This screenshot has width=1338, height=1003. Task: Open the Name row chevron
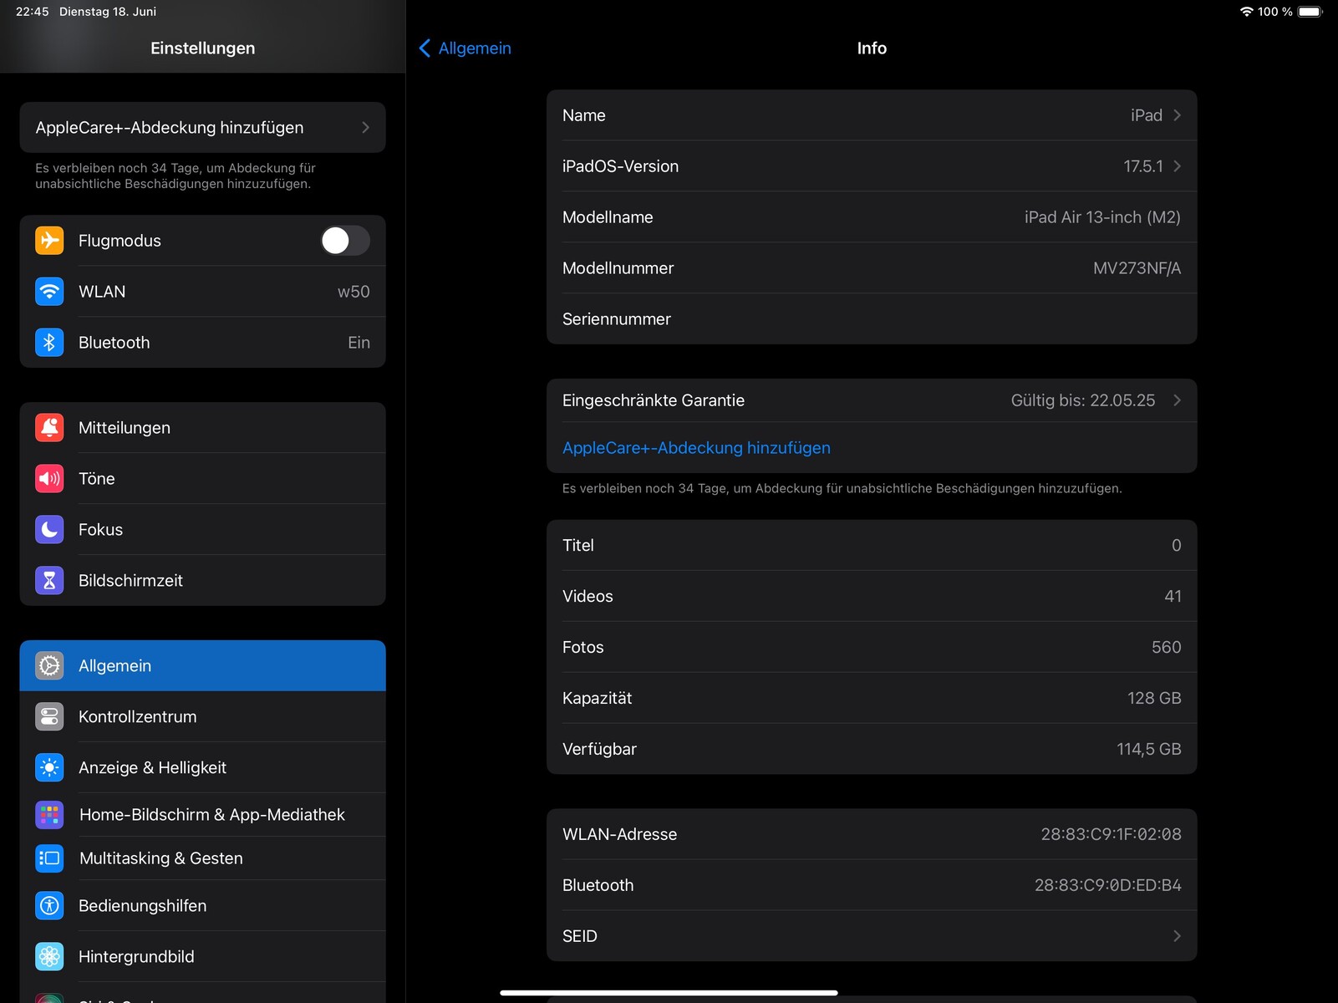click(x=1177, y=115)
